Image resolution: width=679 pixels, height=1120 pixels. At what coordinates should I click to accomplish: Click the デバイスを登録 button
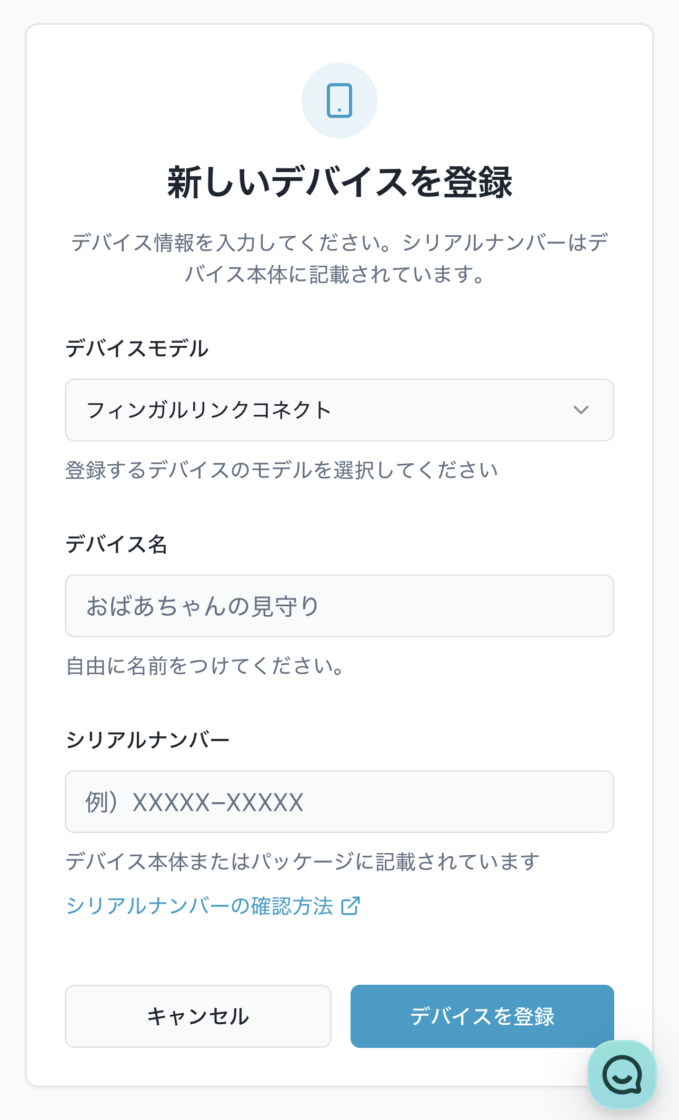point(482,1016)
